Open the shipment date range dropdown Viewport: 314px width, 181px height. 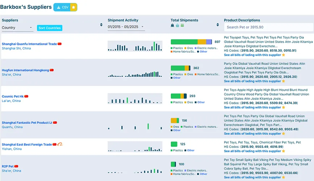[x=126, y=27]
